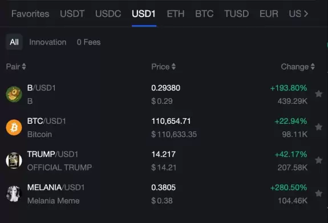328x223 pixels.
Task: Click the MELANIA coin logo icon
Action: click(14, 194)
